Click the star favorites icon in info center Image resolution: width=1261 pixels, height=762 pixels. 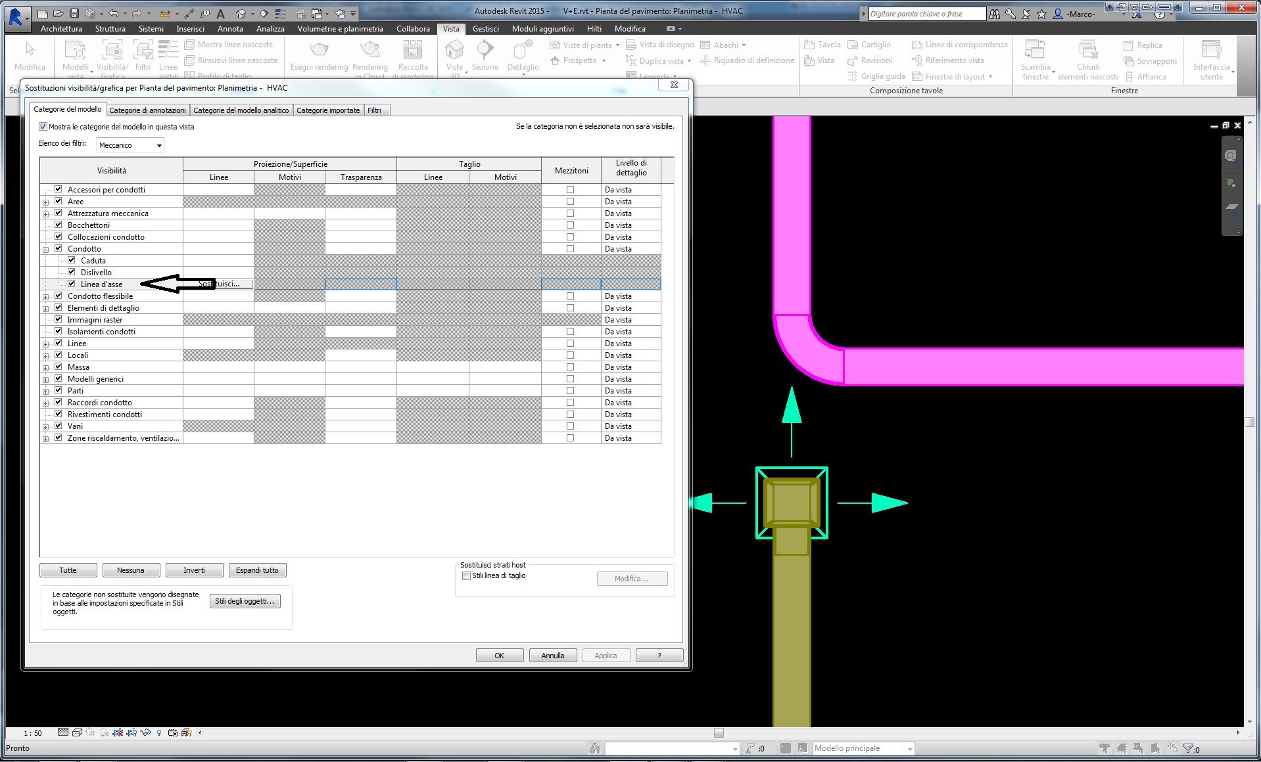click(1041, 14)
